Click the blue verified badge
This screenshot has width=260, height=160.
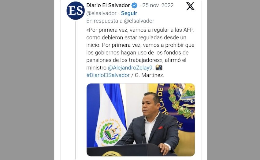click(x=134, y=5)
